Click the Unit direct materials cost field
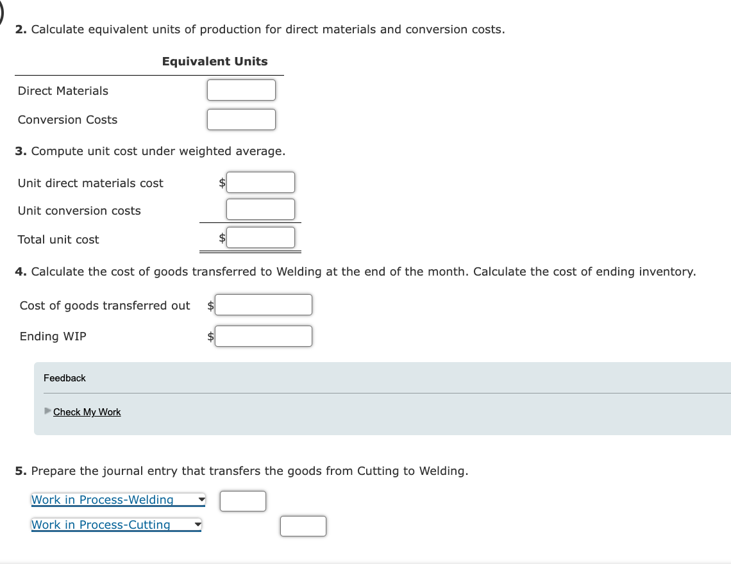731x564 pixels. click(x=260, y=182)
